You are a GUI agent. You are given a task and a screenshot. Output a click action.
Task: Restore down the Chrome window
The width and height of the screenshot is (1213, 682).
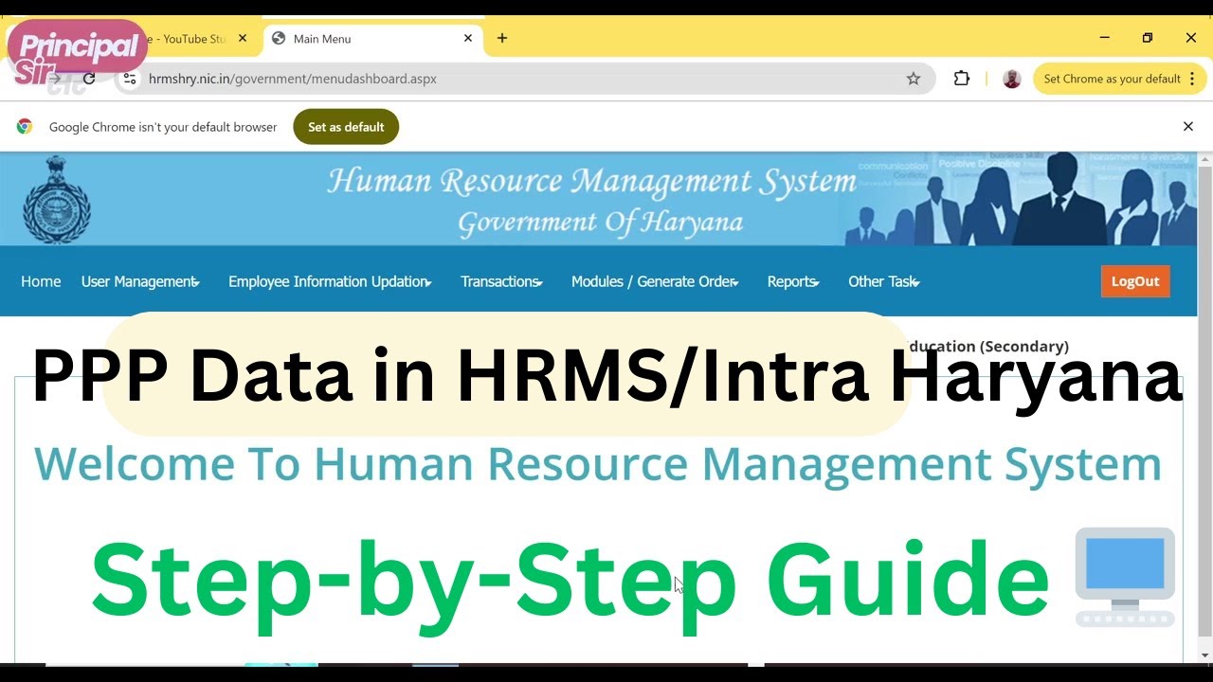[x=1148, y=38]
